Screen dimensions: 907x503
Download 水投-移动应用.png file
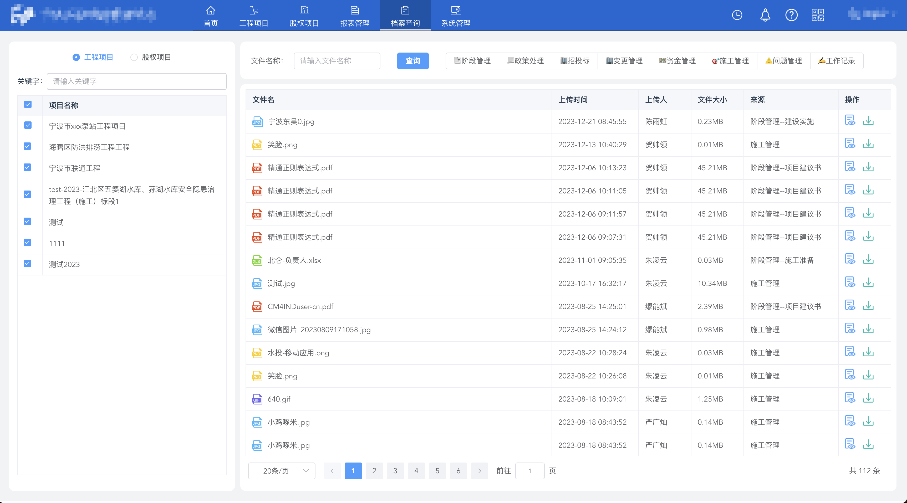[868, 352]
